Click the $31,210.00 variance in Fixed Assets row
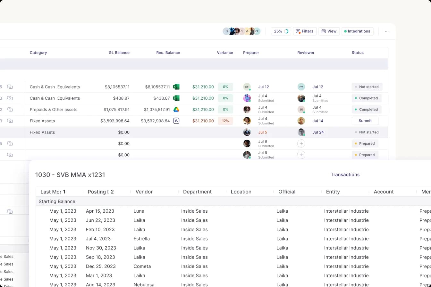This screenshot has width=431, height=287. tap(203, 121)
